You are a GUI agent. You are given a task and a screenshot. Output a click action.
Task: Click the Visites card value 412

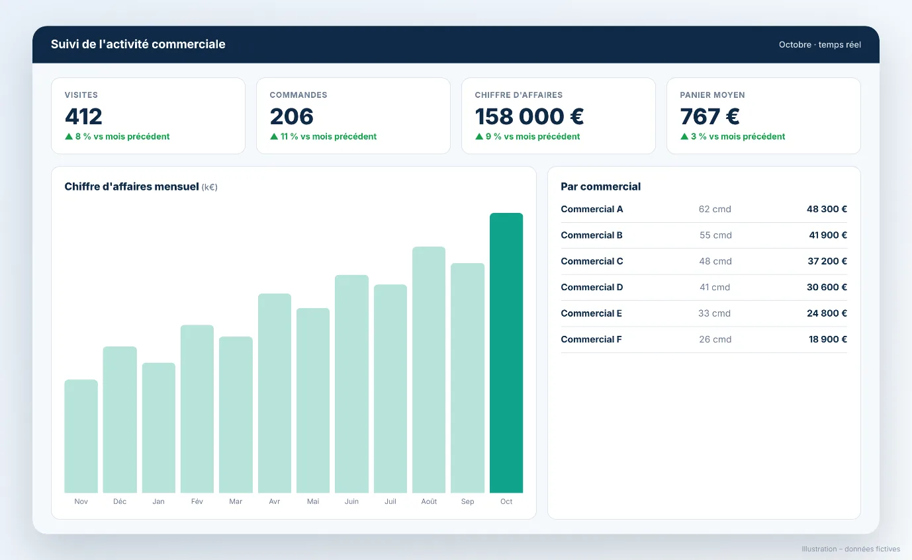pos(83,116)
